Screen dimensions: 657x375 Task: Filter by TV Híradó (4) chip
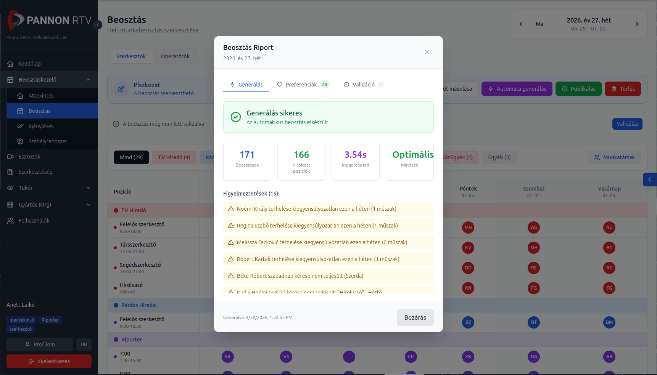[x=174, y=157]
